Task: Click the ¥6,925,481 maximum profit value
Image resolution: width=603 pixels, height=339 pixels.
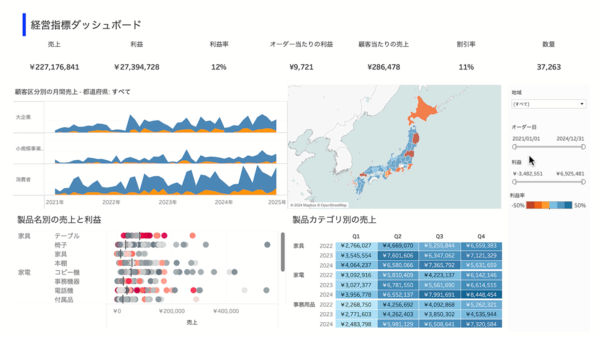Action: (x=570, y=174)
